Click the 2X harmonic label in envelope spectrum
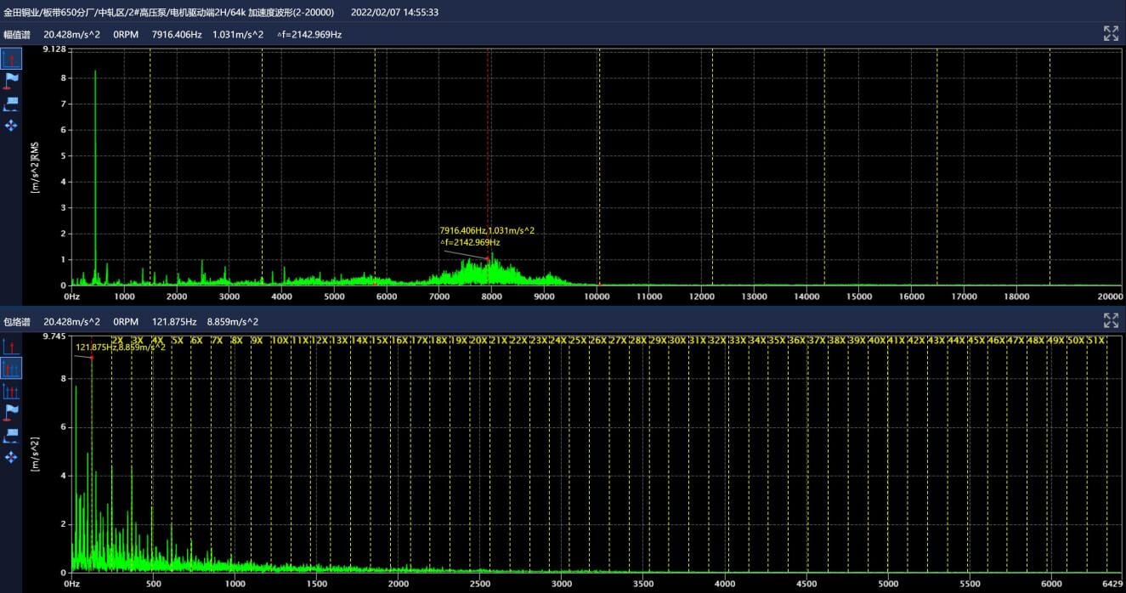The height and width of the screenshot is (593, 1126). [117, 340]
